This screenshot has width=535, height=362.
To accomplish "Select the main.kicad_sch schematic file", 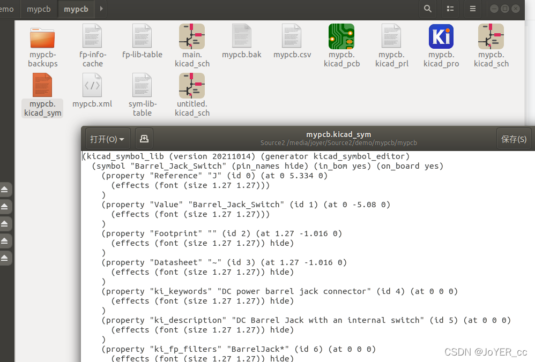I will pos(192,36).
